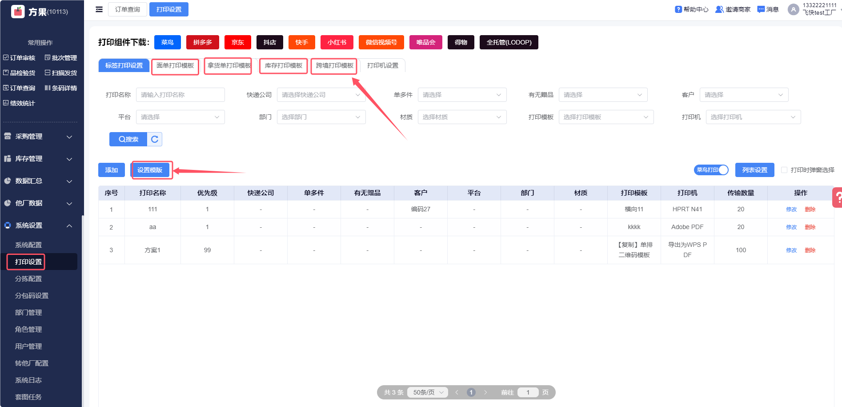Open 列表设置 button
842x407 pixels.
point(755,170)
